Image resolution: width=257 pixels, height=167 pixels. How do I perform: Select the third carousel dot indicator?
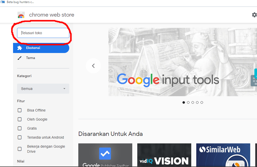click(193, 102)
